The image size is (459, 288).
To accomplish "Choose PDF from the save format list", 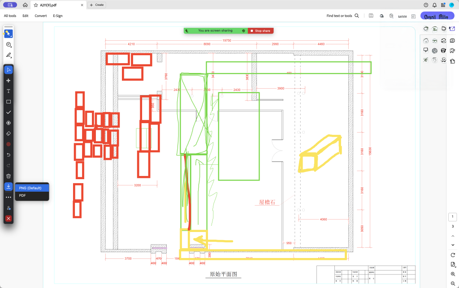I will [x=22, y=195].
